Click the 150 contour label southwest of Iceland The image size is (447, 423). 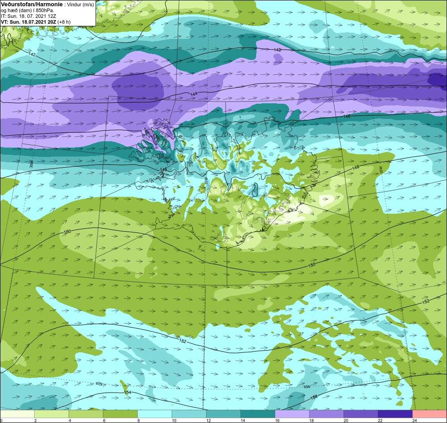[x=67, y=232]
